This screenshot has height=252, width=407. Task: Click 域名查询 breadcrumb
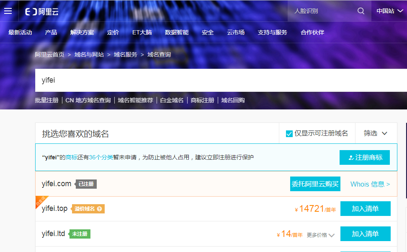point(159,55)
